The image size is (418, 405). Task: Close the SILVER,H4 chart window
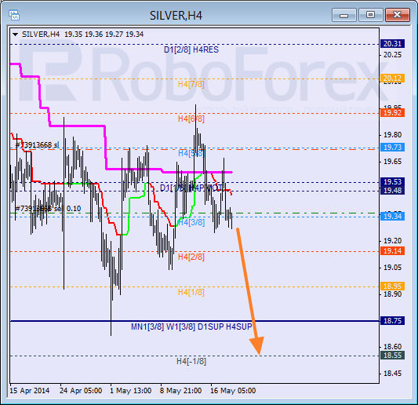397,15
